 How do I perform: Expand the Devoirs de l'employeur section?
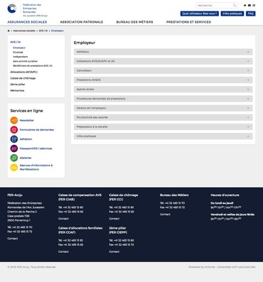[x=163, y=108]
